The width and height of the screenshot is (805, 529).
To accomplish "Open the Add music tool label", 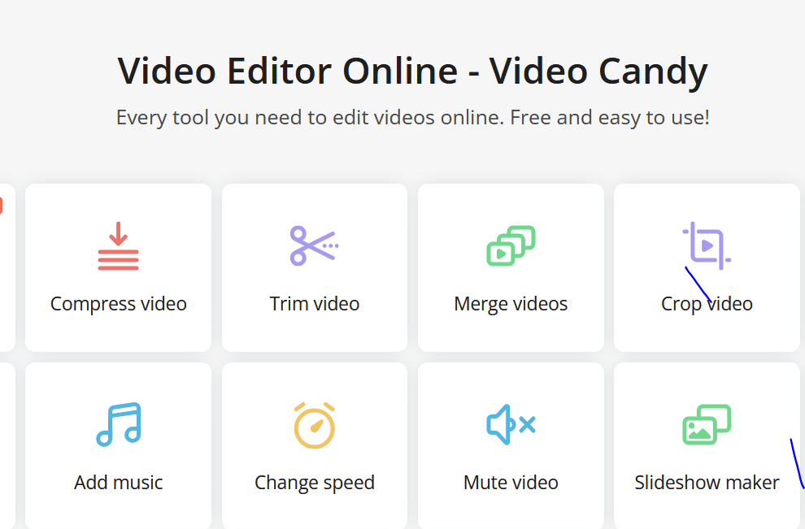I will pos(119,483).
